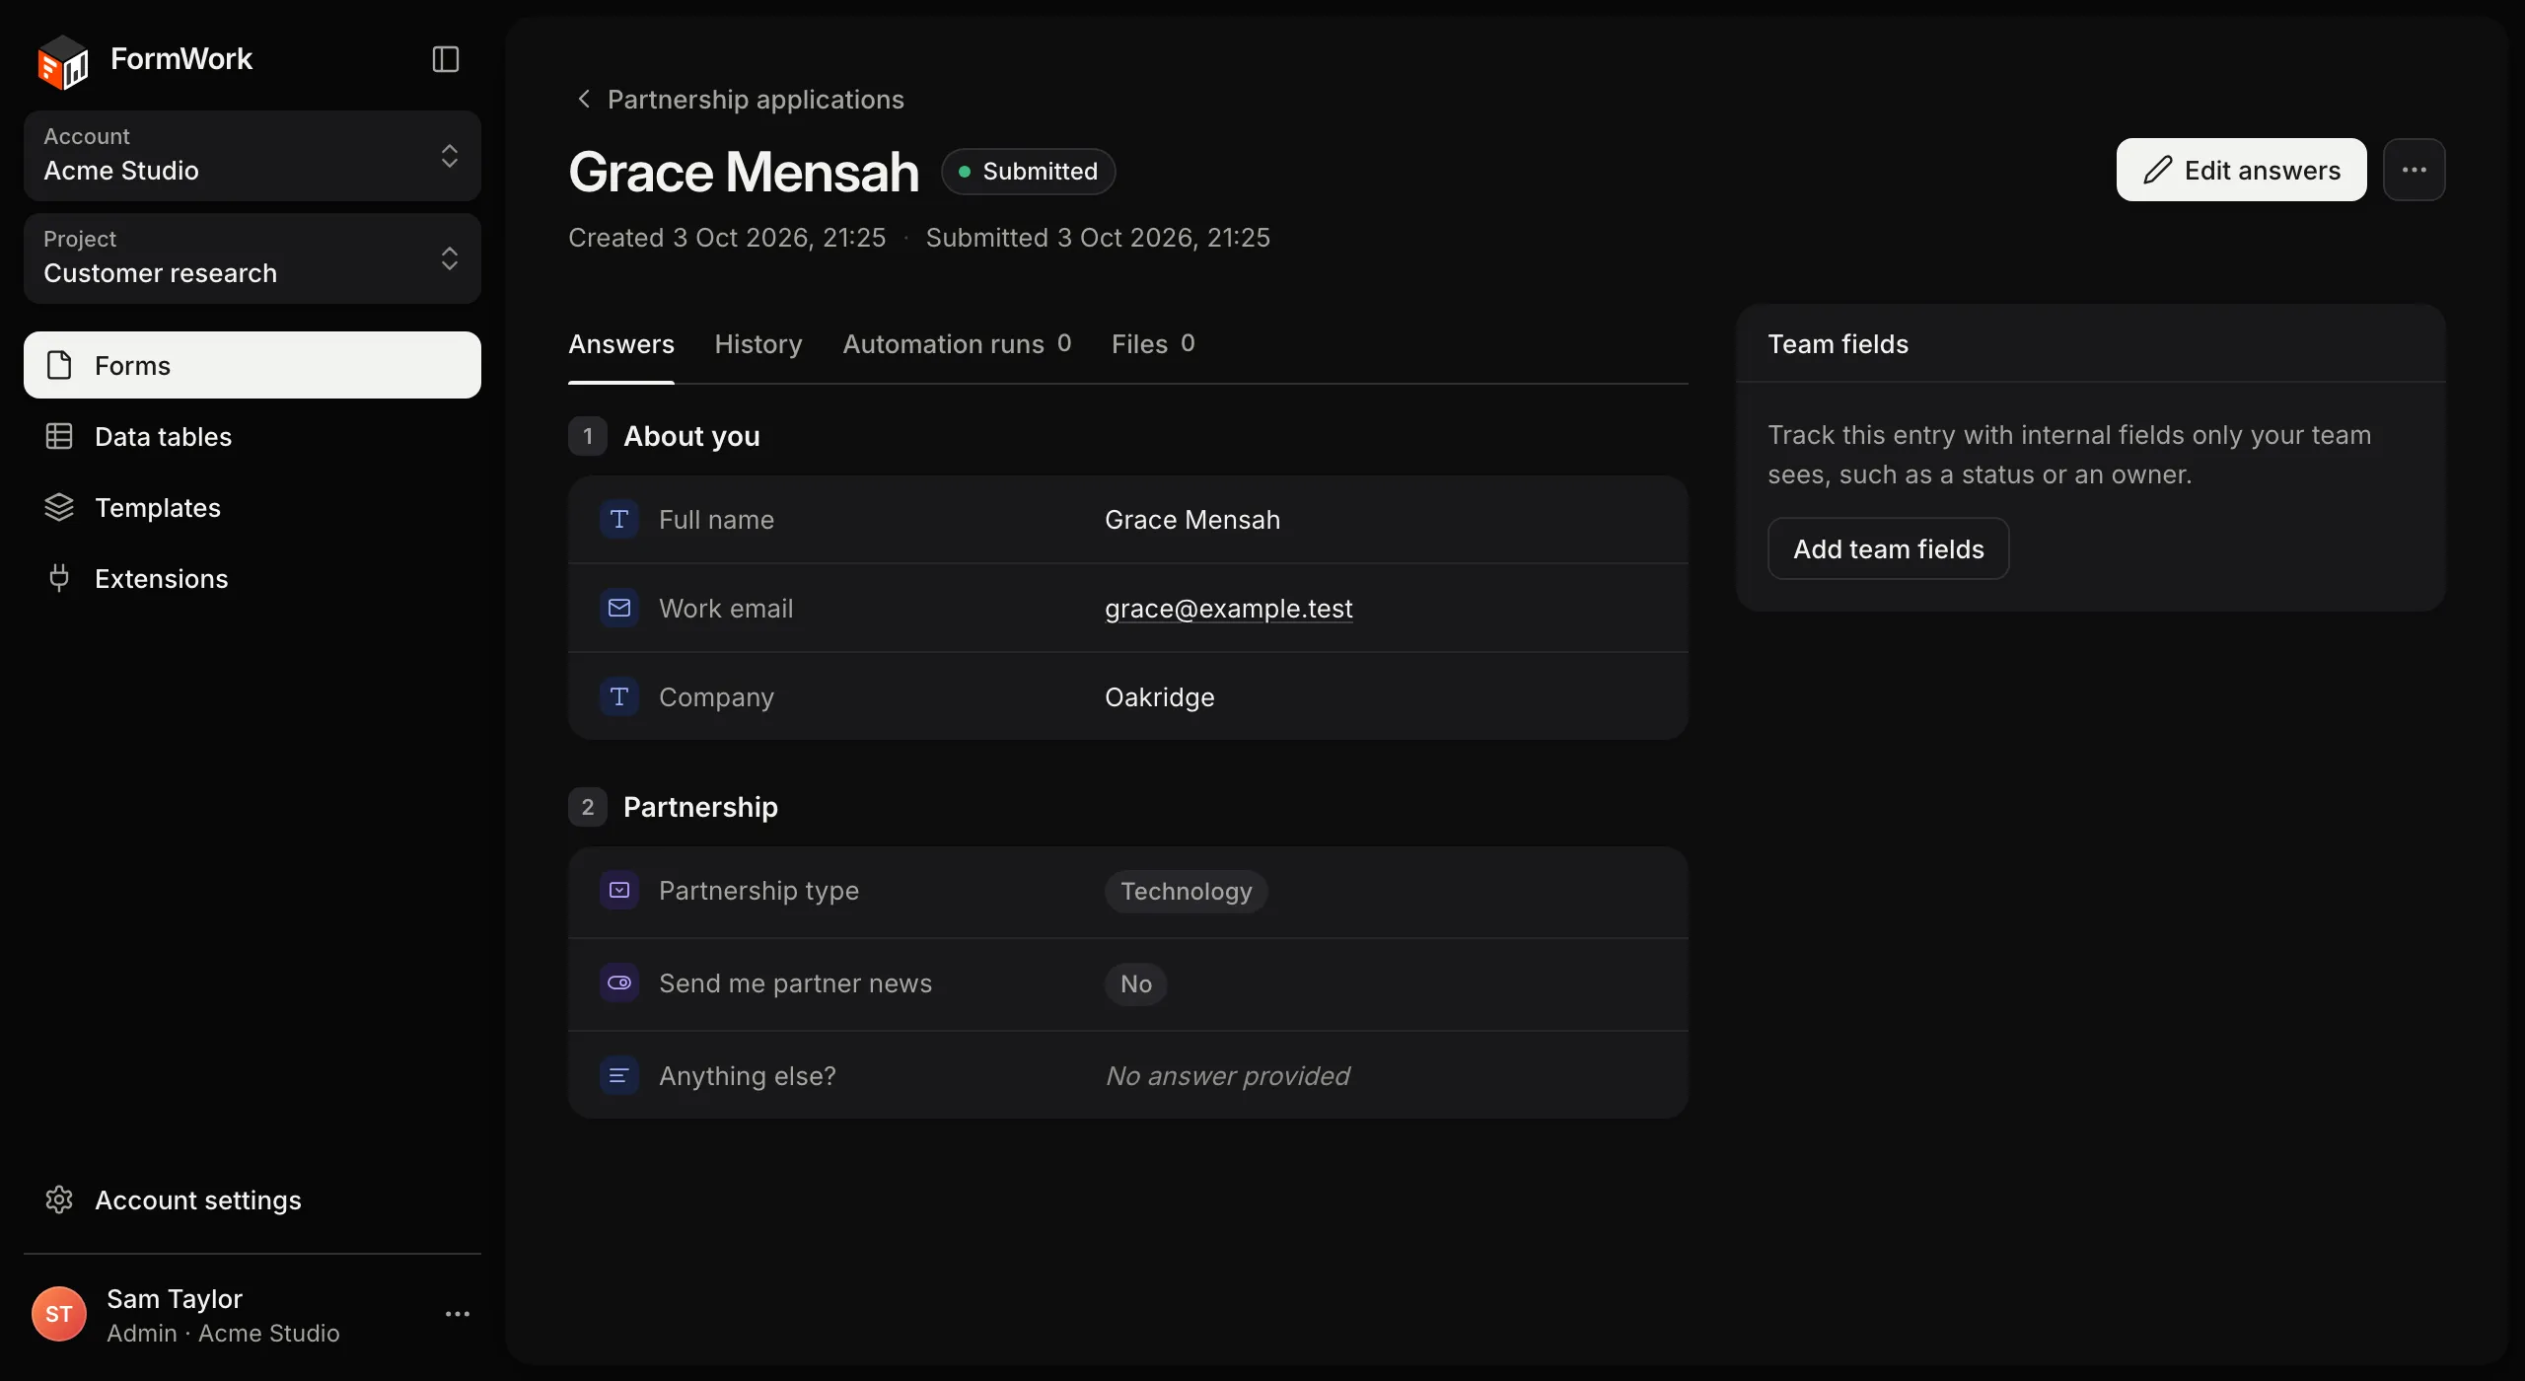
Task: Go back to Partnership applications
Action: click(x=738, y=99)
